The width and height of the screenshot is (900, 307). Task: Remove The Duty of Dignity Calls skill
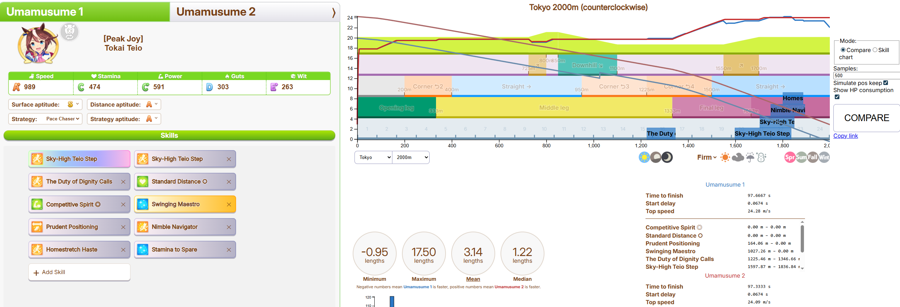(123, 182)
